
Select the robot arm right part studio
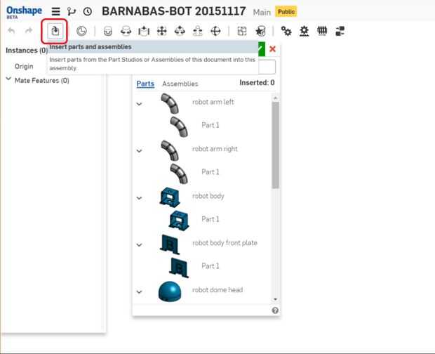pos(215,149)
